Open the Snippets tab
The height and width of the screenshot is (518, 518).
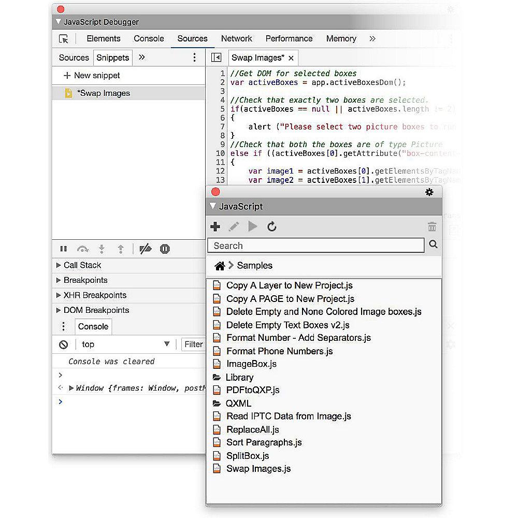point(113,58)
